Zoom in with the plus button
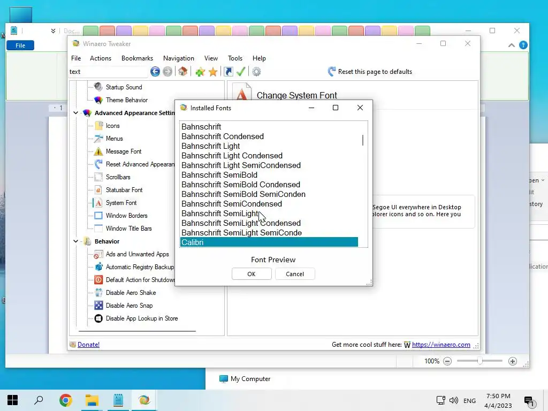 click(513, 361)
